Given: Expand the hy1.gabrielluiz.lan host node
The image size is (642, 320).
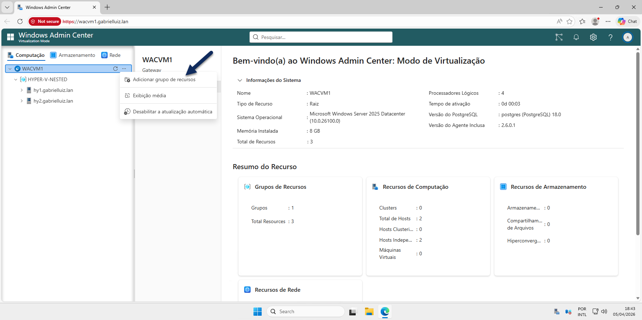Looking at the screenshot, I should (x=21, y=90).
